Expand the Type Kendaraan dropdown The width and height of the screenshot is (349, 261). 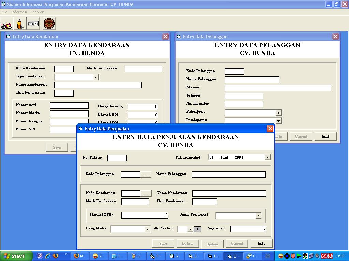[x=96, y=77]
